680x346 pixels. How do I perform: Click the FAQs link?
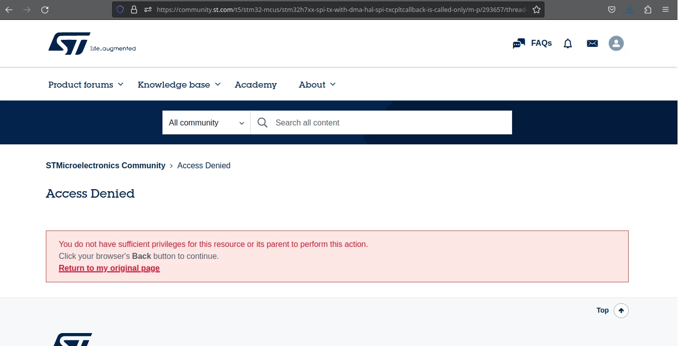point(541,43)
